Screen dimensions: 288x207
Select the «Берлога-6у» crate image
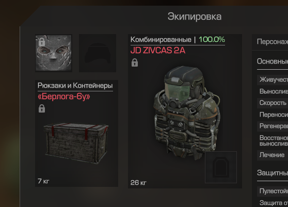coord(76,142)
